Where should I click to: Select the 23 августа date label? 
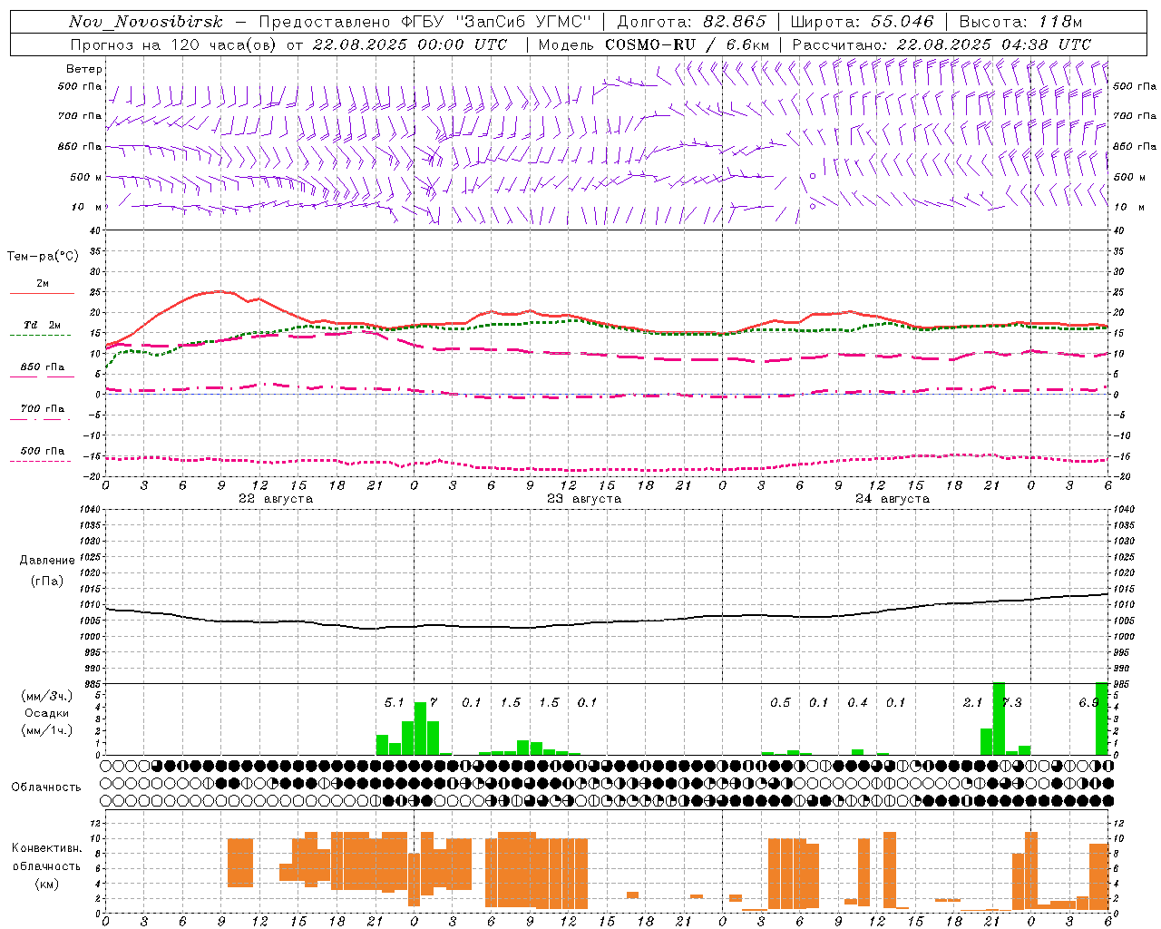point(583,499)
